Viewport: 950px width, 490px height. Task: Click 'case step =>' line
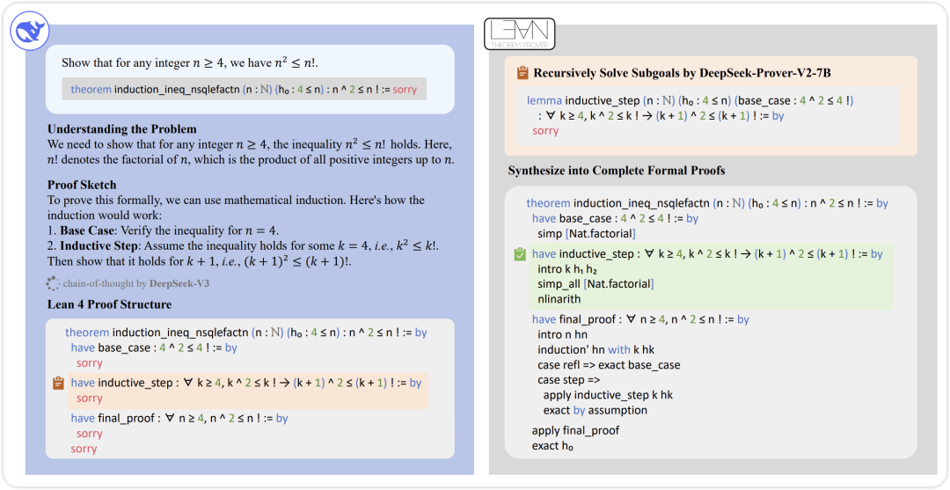click(568, 380)
